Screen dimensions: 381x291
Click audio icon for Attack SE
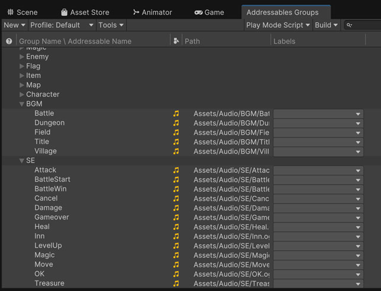click(x=176, y=170)
